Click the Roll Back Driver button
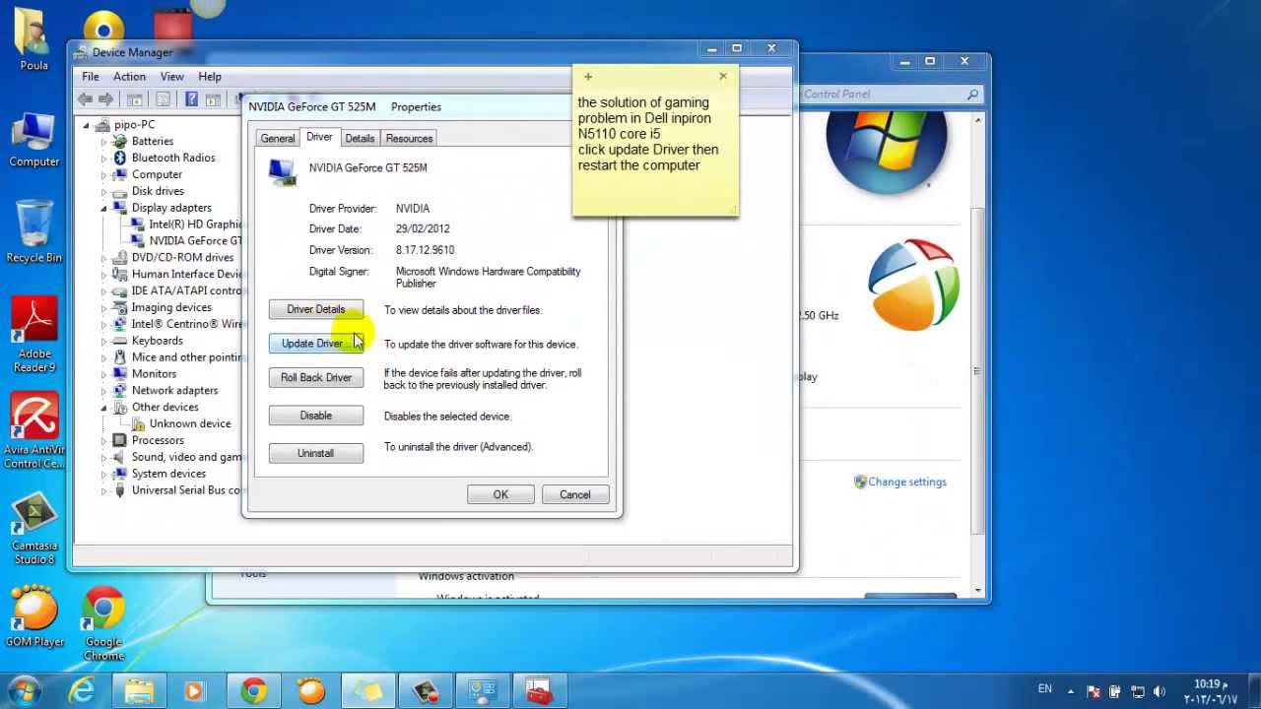The width and height of the screenshot is (1261, 709). (x=316, y=377)
